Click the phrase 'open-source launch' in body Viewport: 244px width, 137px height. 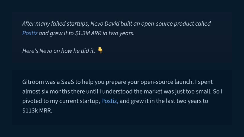click(x=167, y=82)
